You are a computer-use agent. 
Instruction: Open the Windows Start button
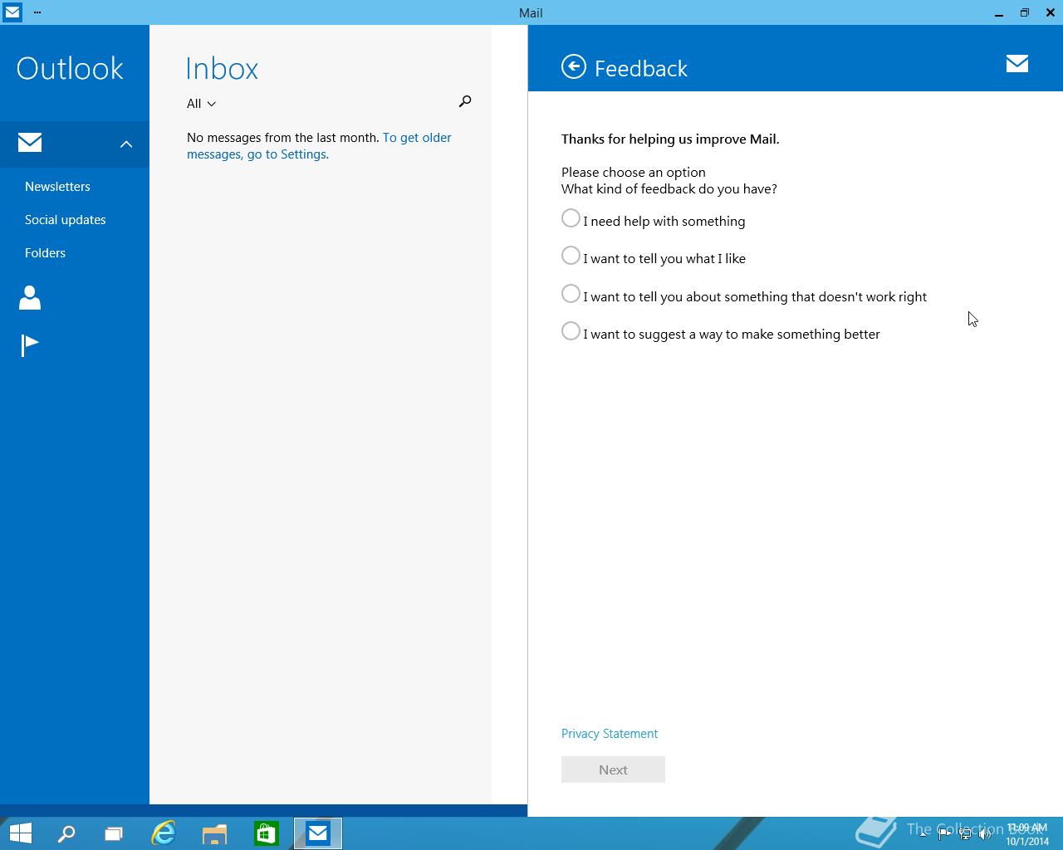[20, 833]
